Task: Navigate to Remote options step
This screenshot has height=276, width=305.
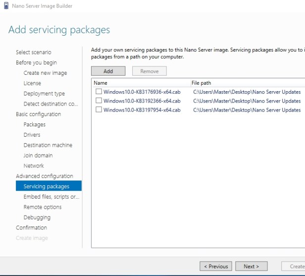Action: click(43, 207)
